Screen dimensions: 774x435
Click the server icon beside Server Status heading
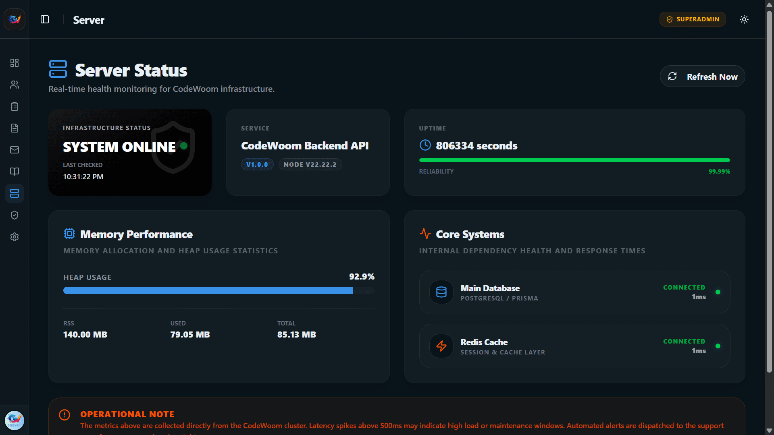pos(58,69)
